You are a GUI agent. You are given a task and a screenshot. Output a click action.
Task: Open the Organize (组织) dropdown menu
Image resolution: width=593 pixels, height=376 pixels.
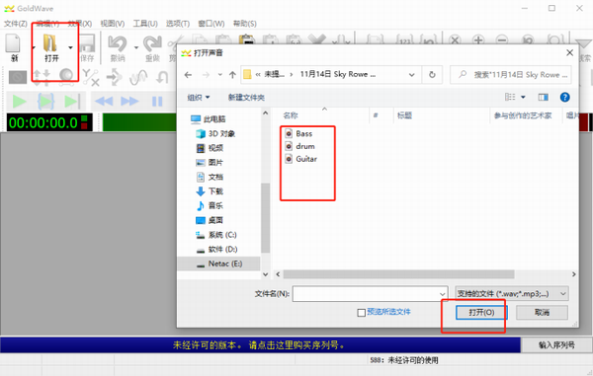point(199,98)
